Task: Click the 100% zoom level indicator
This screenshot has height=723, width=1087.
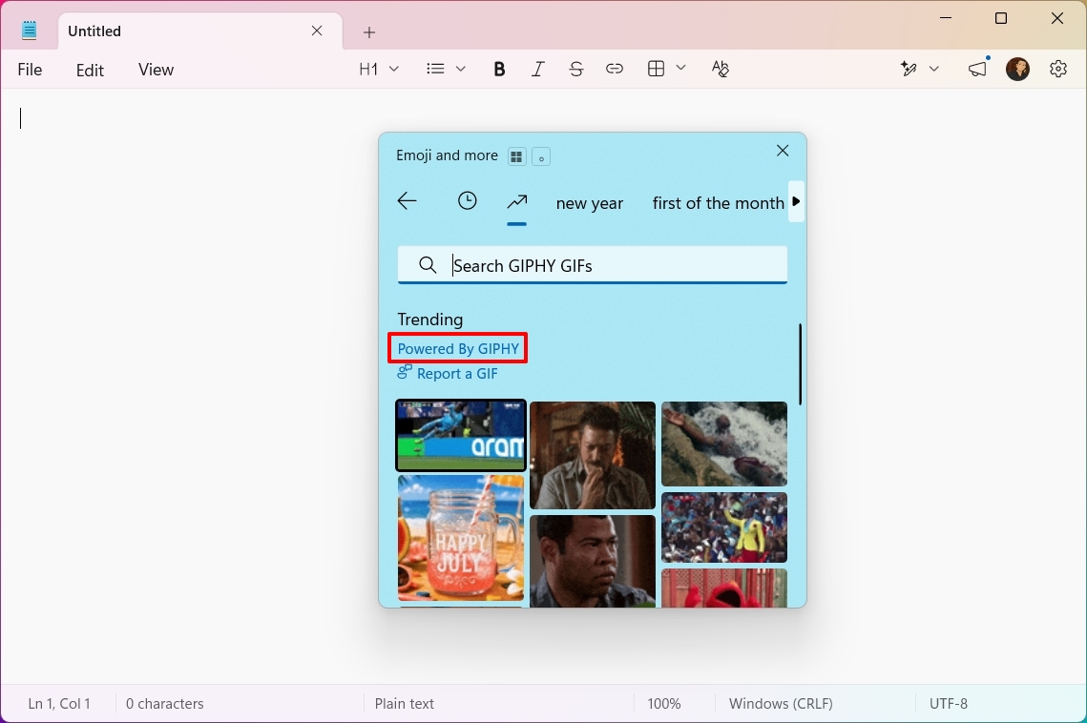Action: [663, 704]
